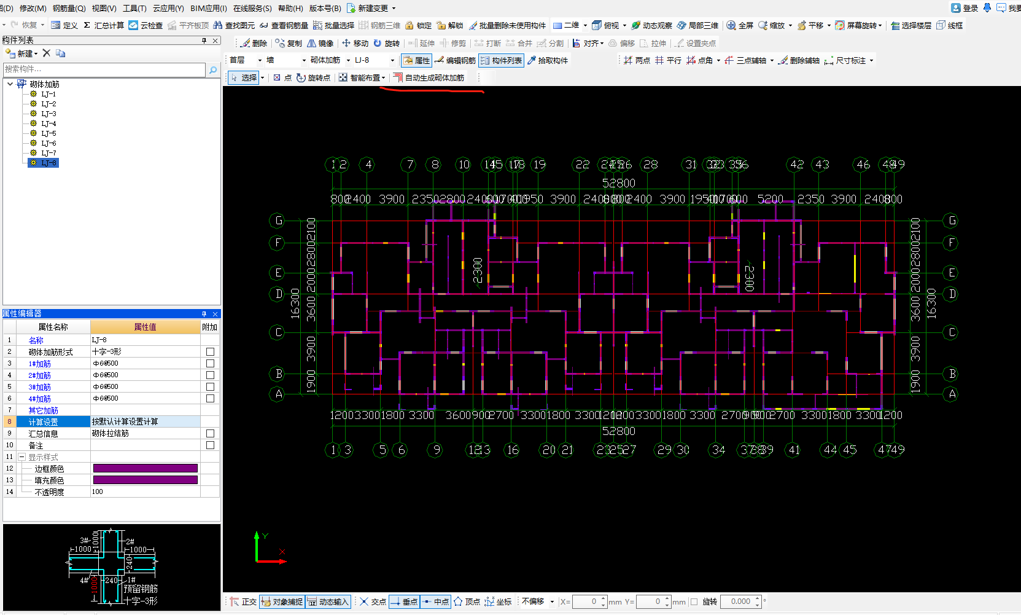This screenshot has height=615, width=1021.
Task: Click 编辑钢筋 tool
Action: [x=455, y=60]
